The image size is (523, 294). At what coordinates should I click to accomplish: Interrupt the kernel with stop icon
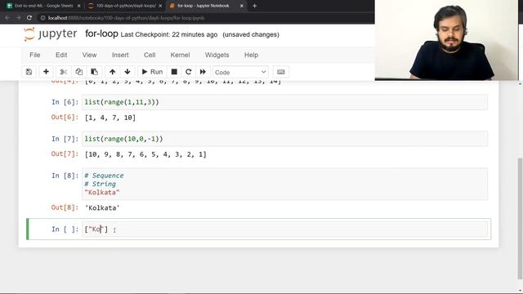[x=174, y=72]
